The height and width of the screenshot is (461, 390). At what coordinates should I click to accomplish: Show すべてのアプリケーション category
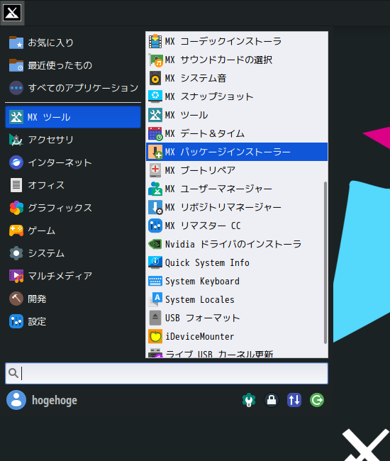tap(73, 88)
